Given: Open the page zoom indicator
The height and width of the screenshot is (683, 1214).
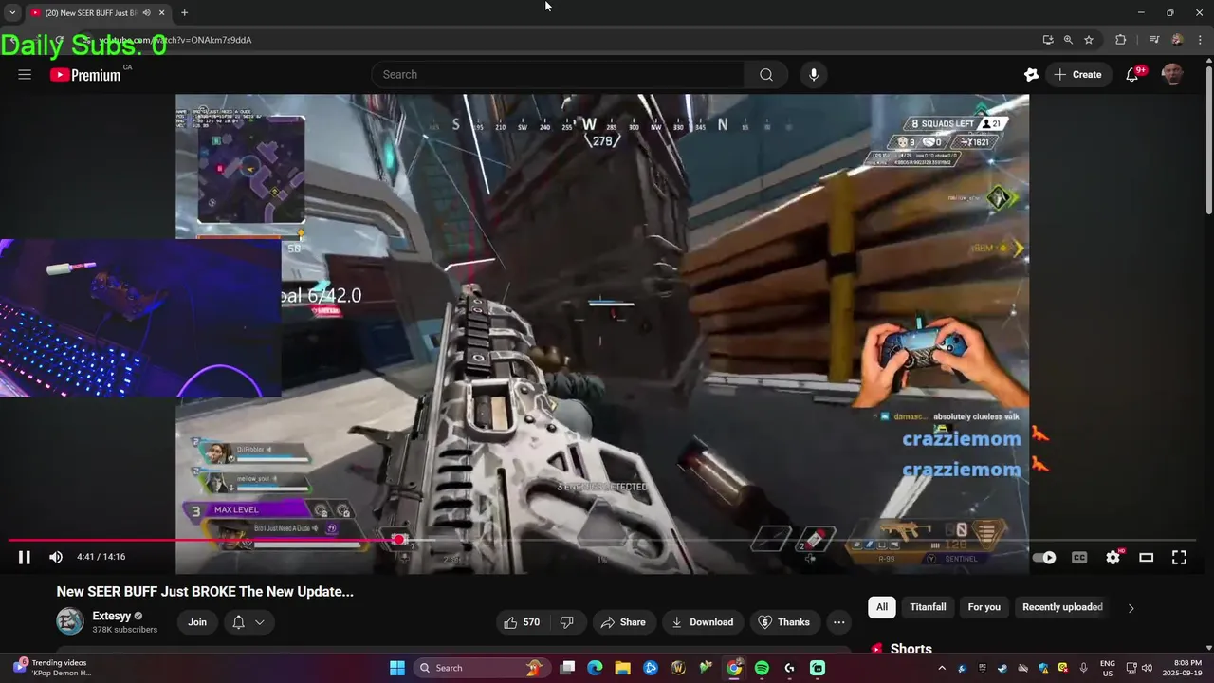Looking at the screenshot, I should coord(1068,40).
